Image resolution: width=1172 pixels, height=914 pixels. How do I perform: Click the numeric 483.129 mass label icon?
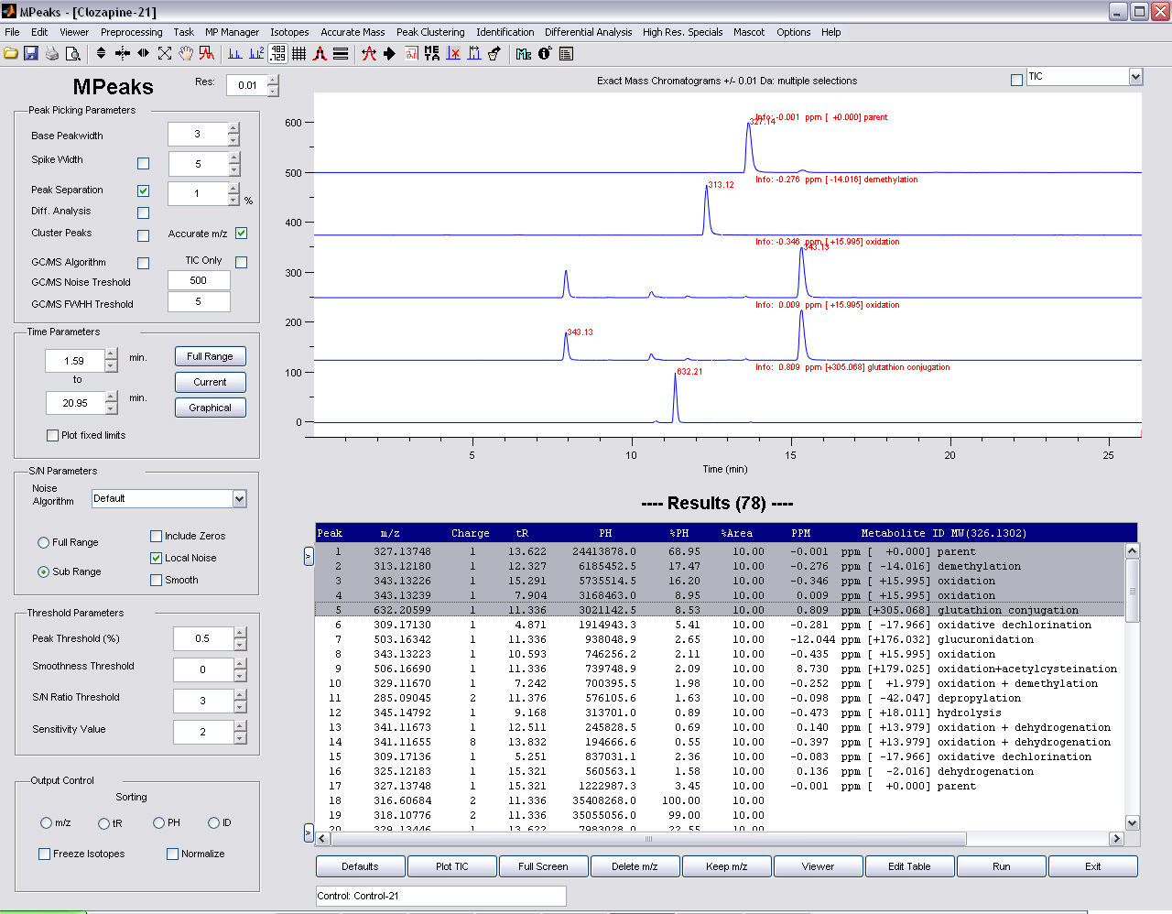(x=277, y=53)
